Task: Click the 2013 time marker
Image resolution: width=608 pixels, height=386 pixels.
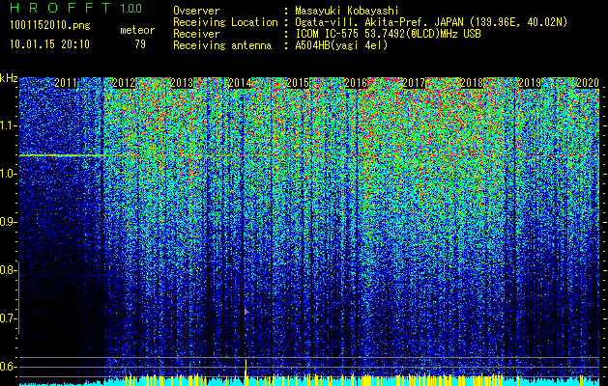Action: [x=182, y=83]
